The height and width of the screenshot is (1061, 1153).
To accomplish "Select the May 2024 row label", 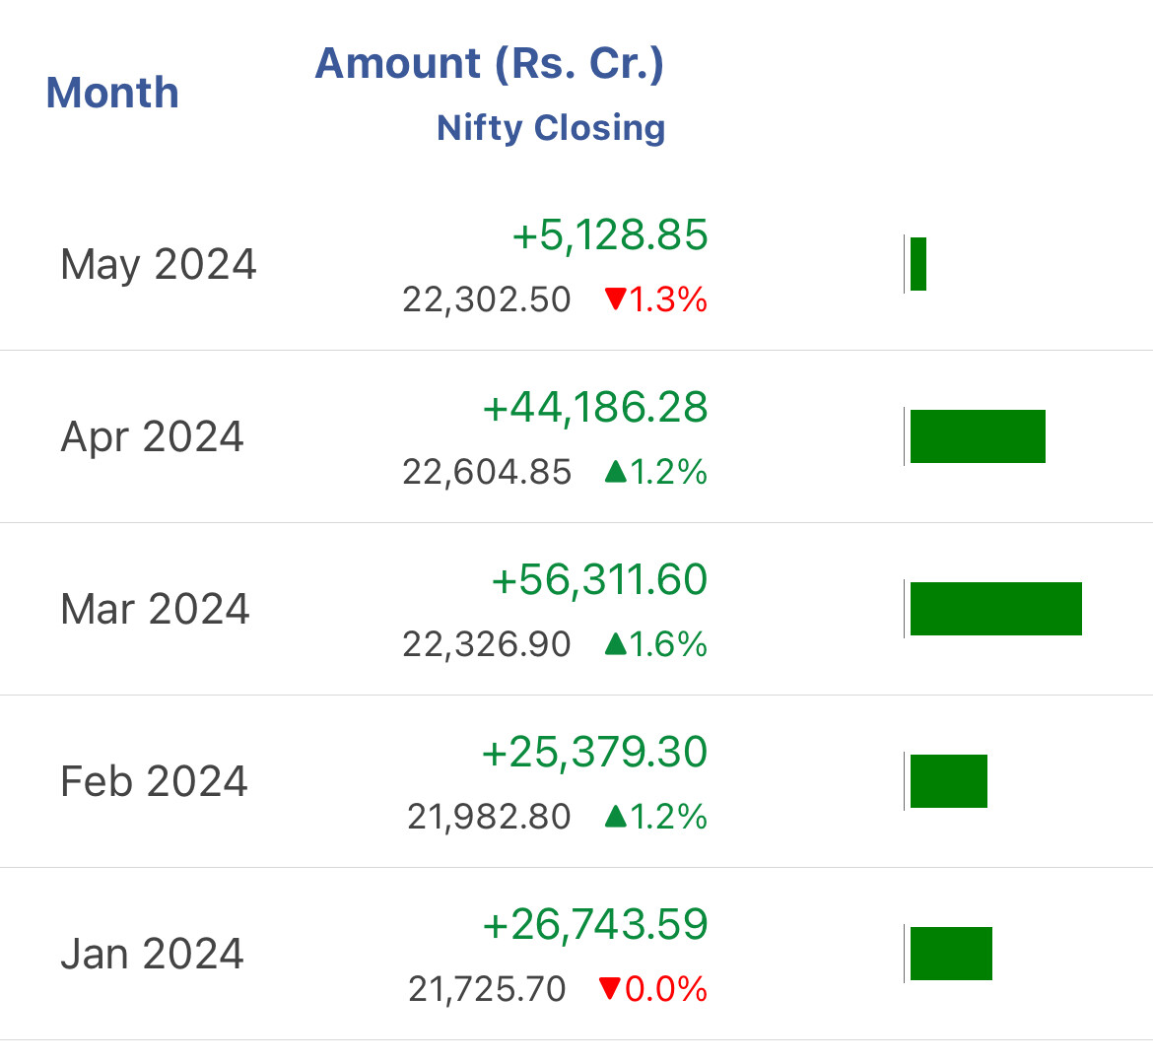I will (159, 265).
